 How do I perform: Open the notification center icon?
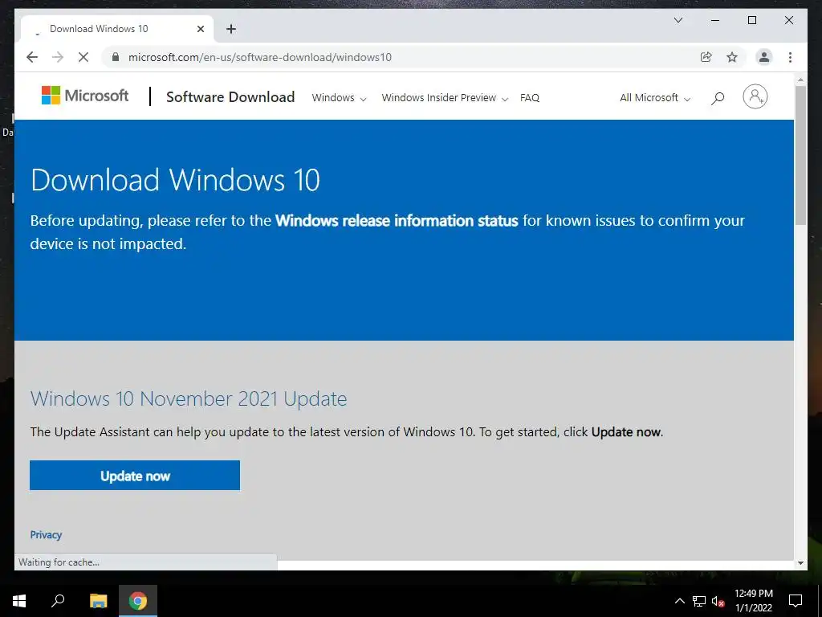point(796,601)
